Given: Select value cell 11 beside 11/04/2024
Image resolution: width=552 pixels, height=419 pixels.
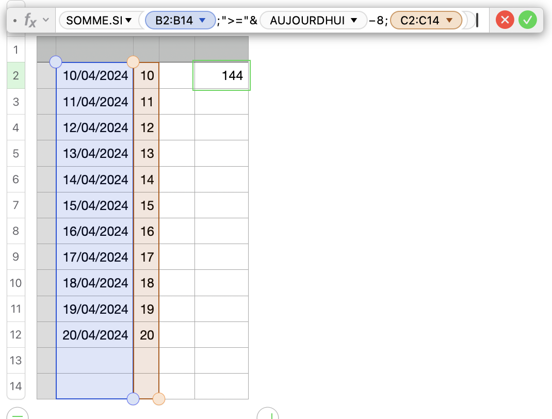Looking at the screenshot, I should pyautogui.click(x=147, y=102).
